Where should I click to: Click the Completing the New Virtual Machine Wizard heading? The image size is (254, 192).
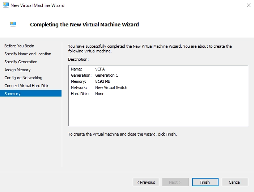(84, 25)
